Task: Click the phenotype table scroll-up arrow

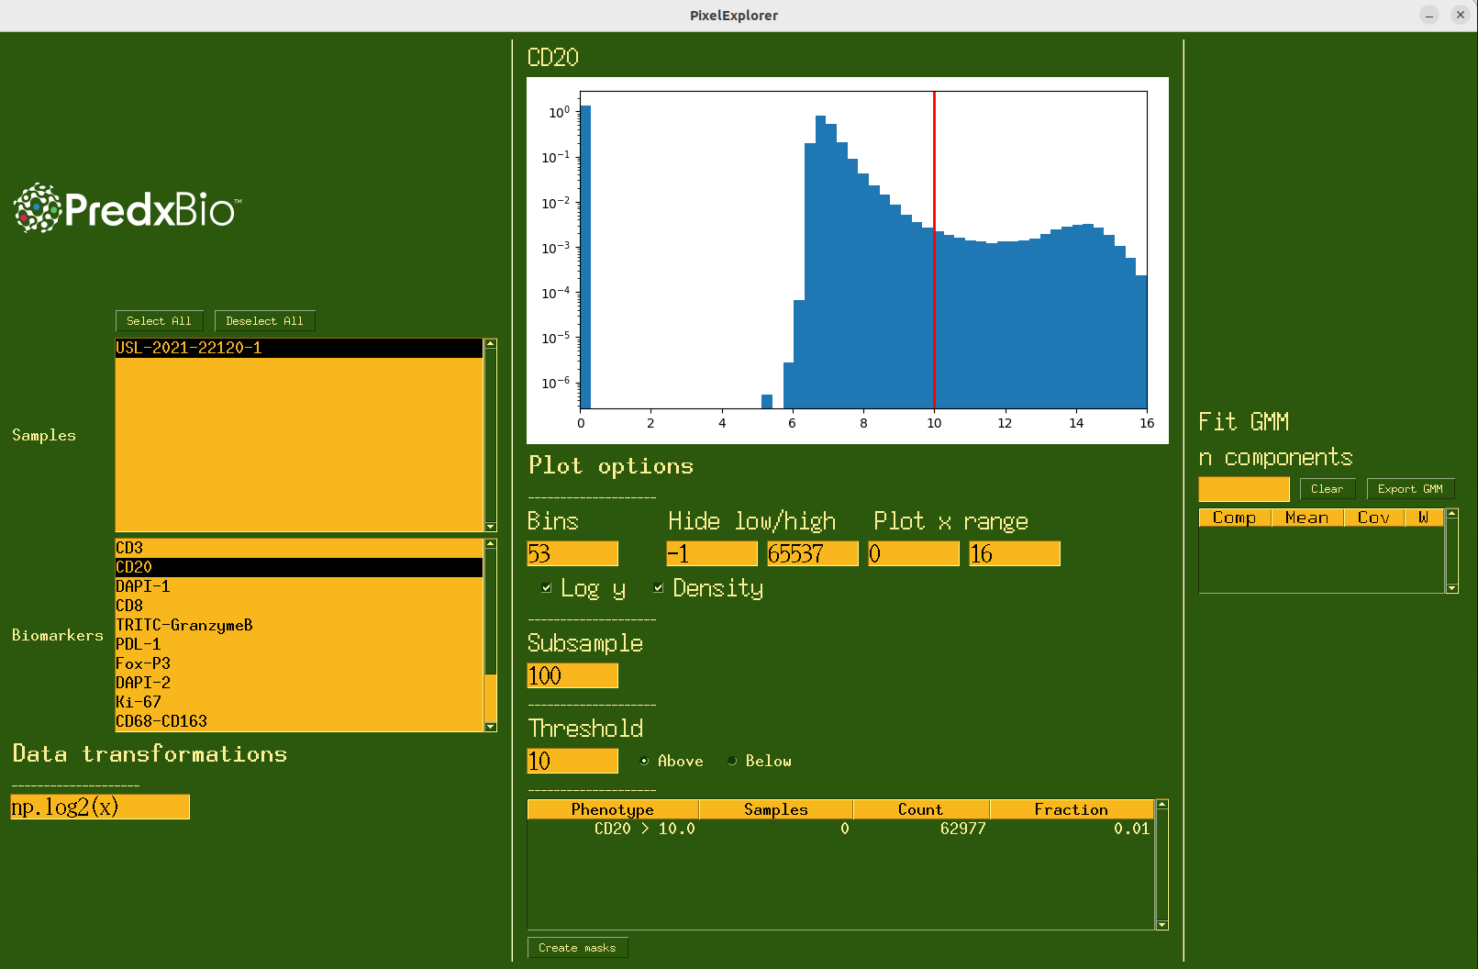Action: tap(1162, 805)
